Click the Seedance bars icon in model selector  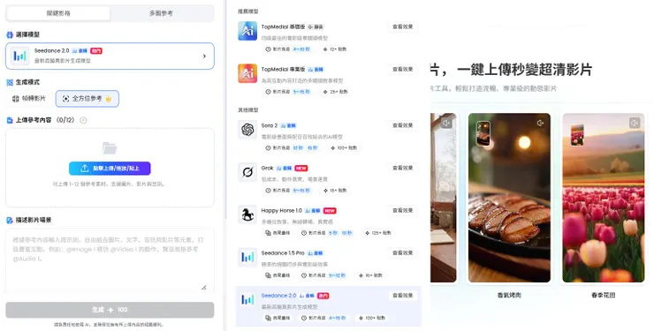pyautogui.click(x=19, y=56)
